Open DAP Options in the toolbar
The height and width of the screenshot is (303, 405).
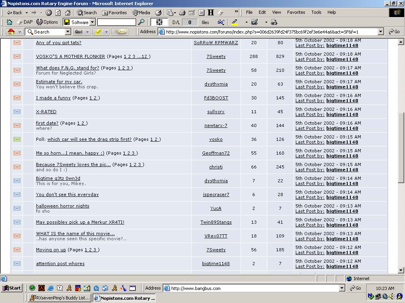(x=47, y=22)
